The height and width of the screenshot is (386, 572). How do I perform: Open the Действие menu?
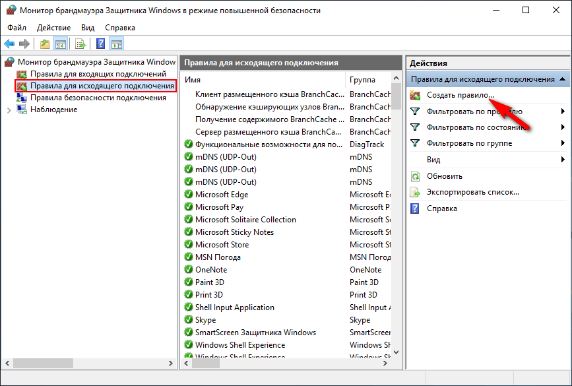(x=53, y=28)
